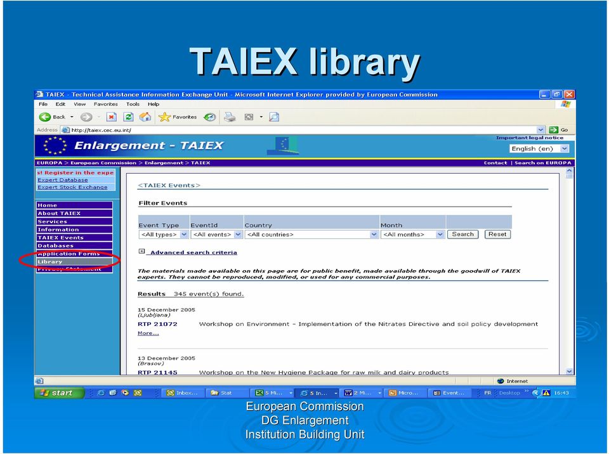Click the browser Back arrow icon

pyautogui.click(x=44, y=117)
